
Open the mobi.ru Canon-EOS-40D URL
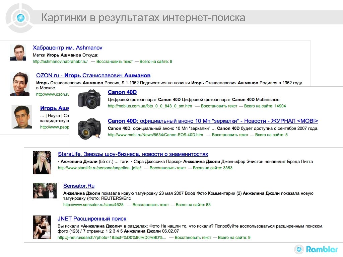point(155,135)
